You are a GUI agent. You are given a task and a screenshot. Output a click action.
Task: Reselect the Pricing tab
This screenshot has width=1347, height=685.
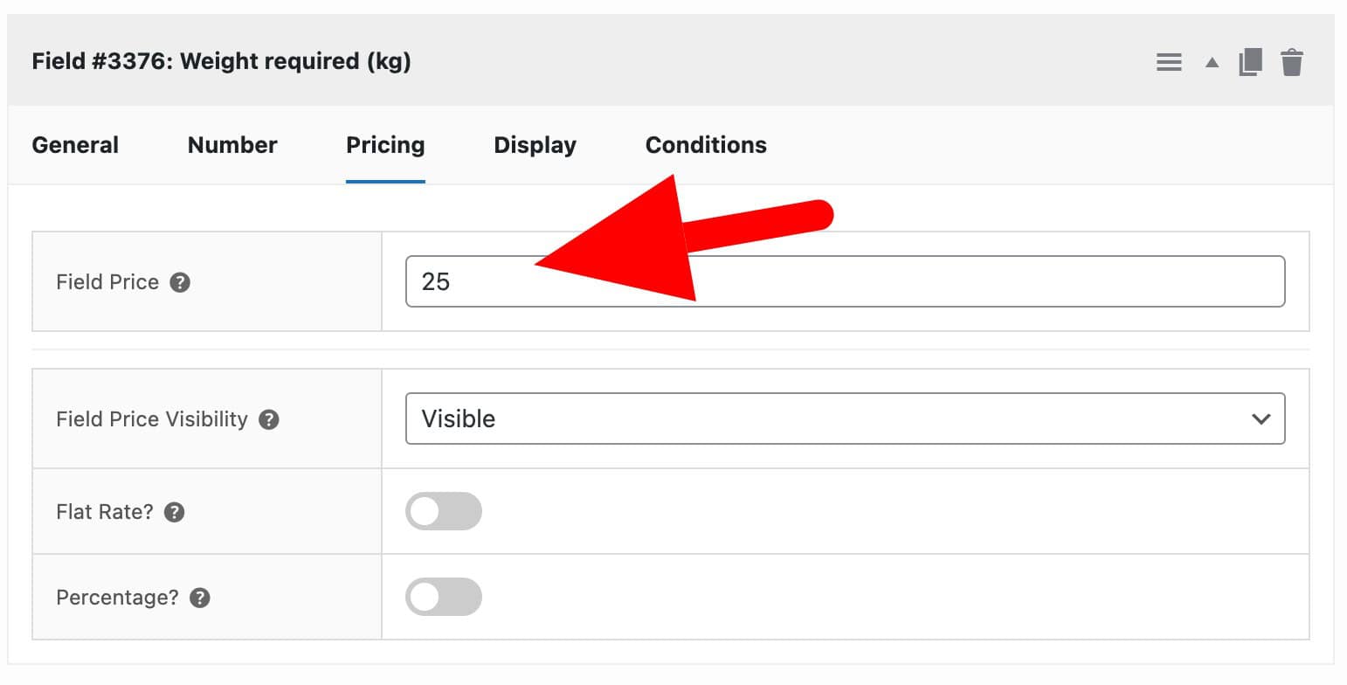click(x=385, y=145)
